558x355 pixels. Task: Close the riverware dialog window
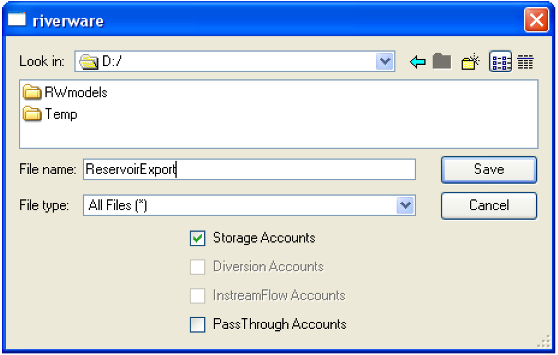[536, 20]
